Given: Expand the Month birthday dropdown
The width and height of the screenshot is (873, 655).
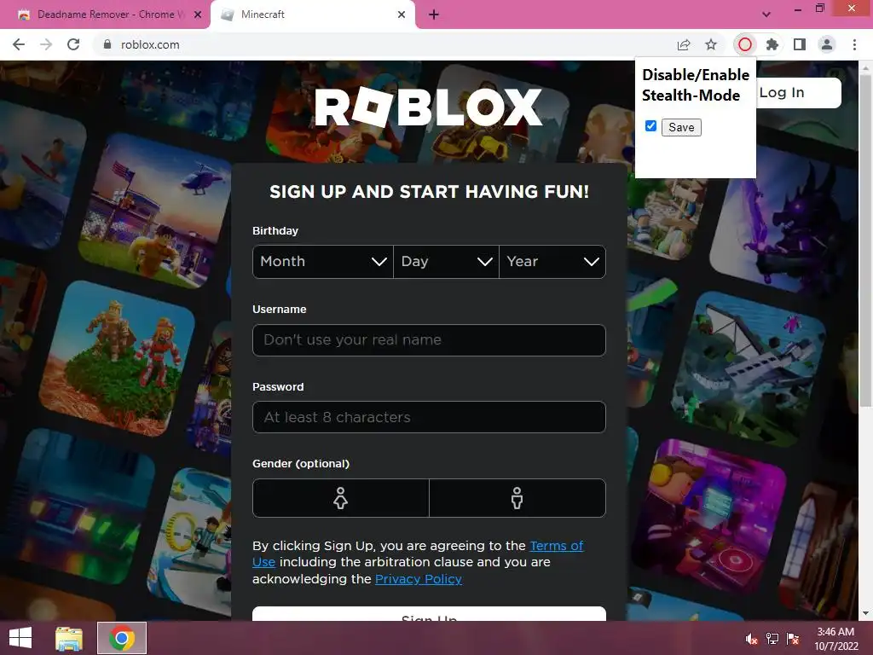Looking at the screenshot, I should pyautogui.click(x=323, y=262).
